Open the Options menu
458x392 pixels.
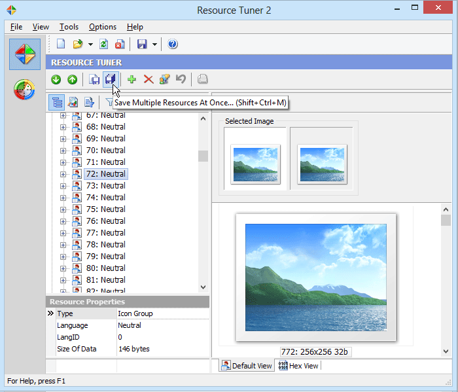click(103, 27)
